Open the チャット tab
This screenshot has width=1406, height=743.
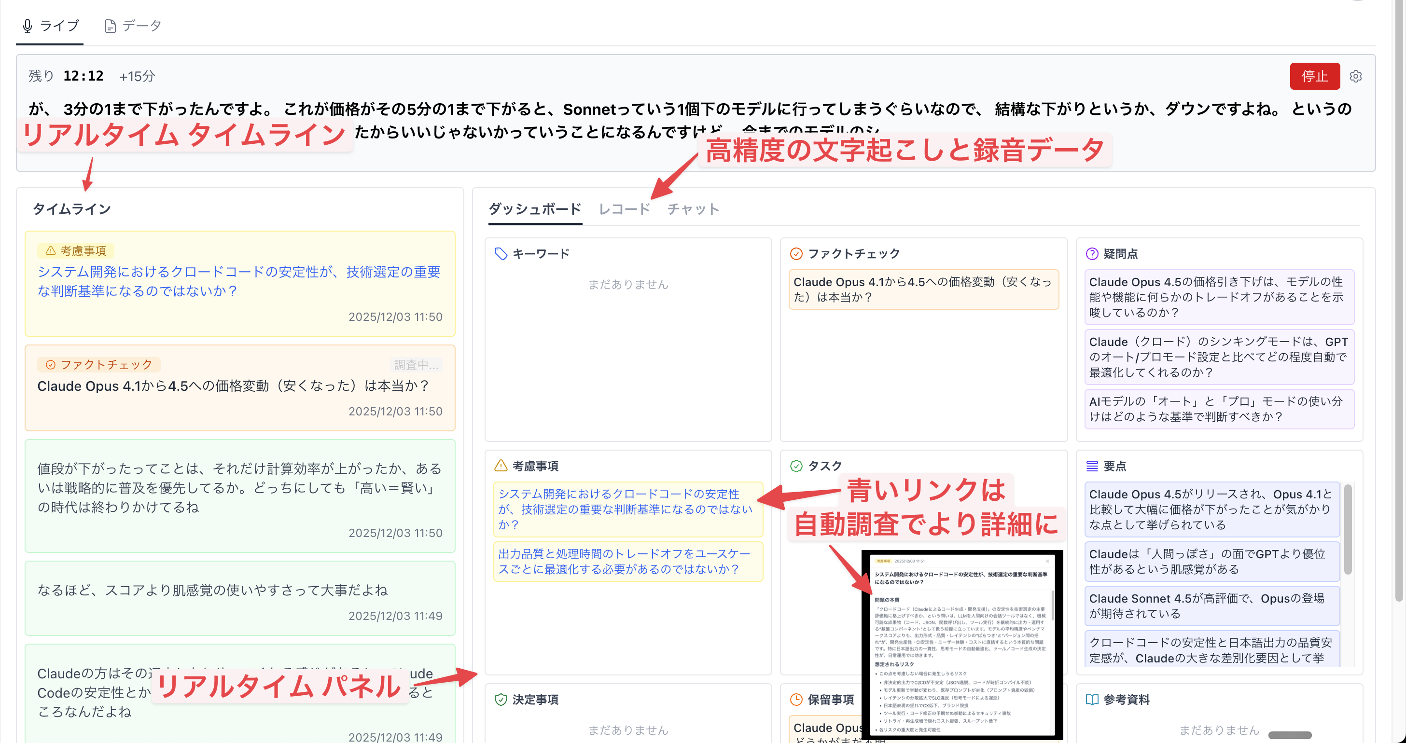point(693,209)
